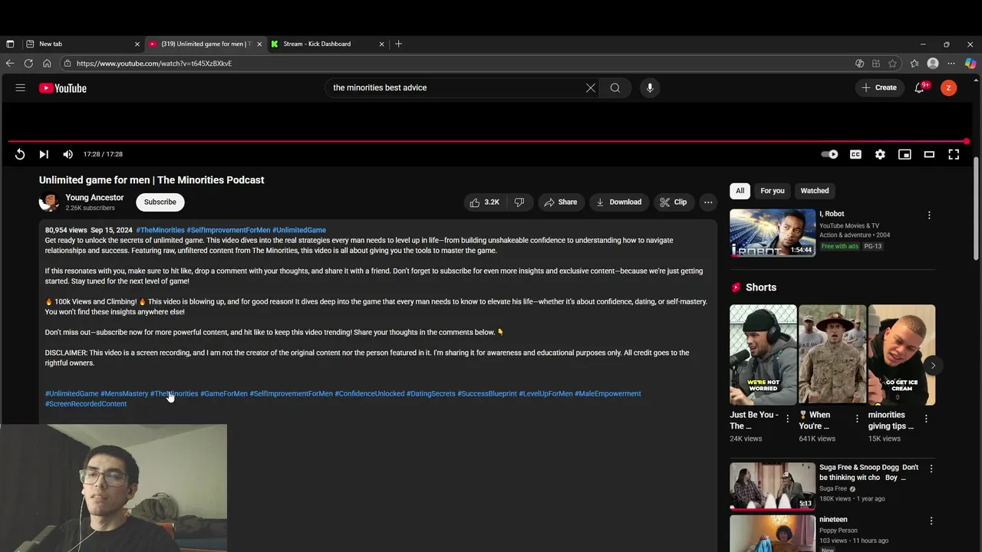The width and height of the screenshot is (982, 552).
Task: Click the Create button
Action: click(x=879, y=88)
